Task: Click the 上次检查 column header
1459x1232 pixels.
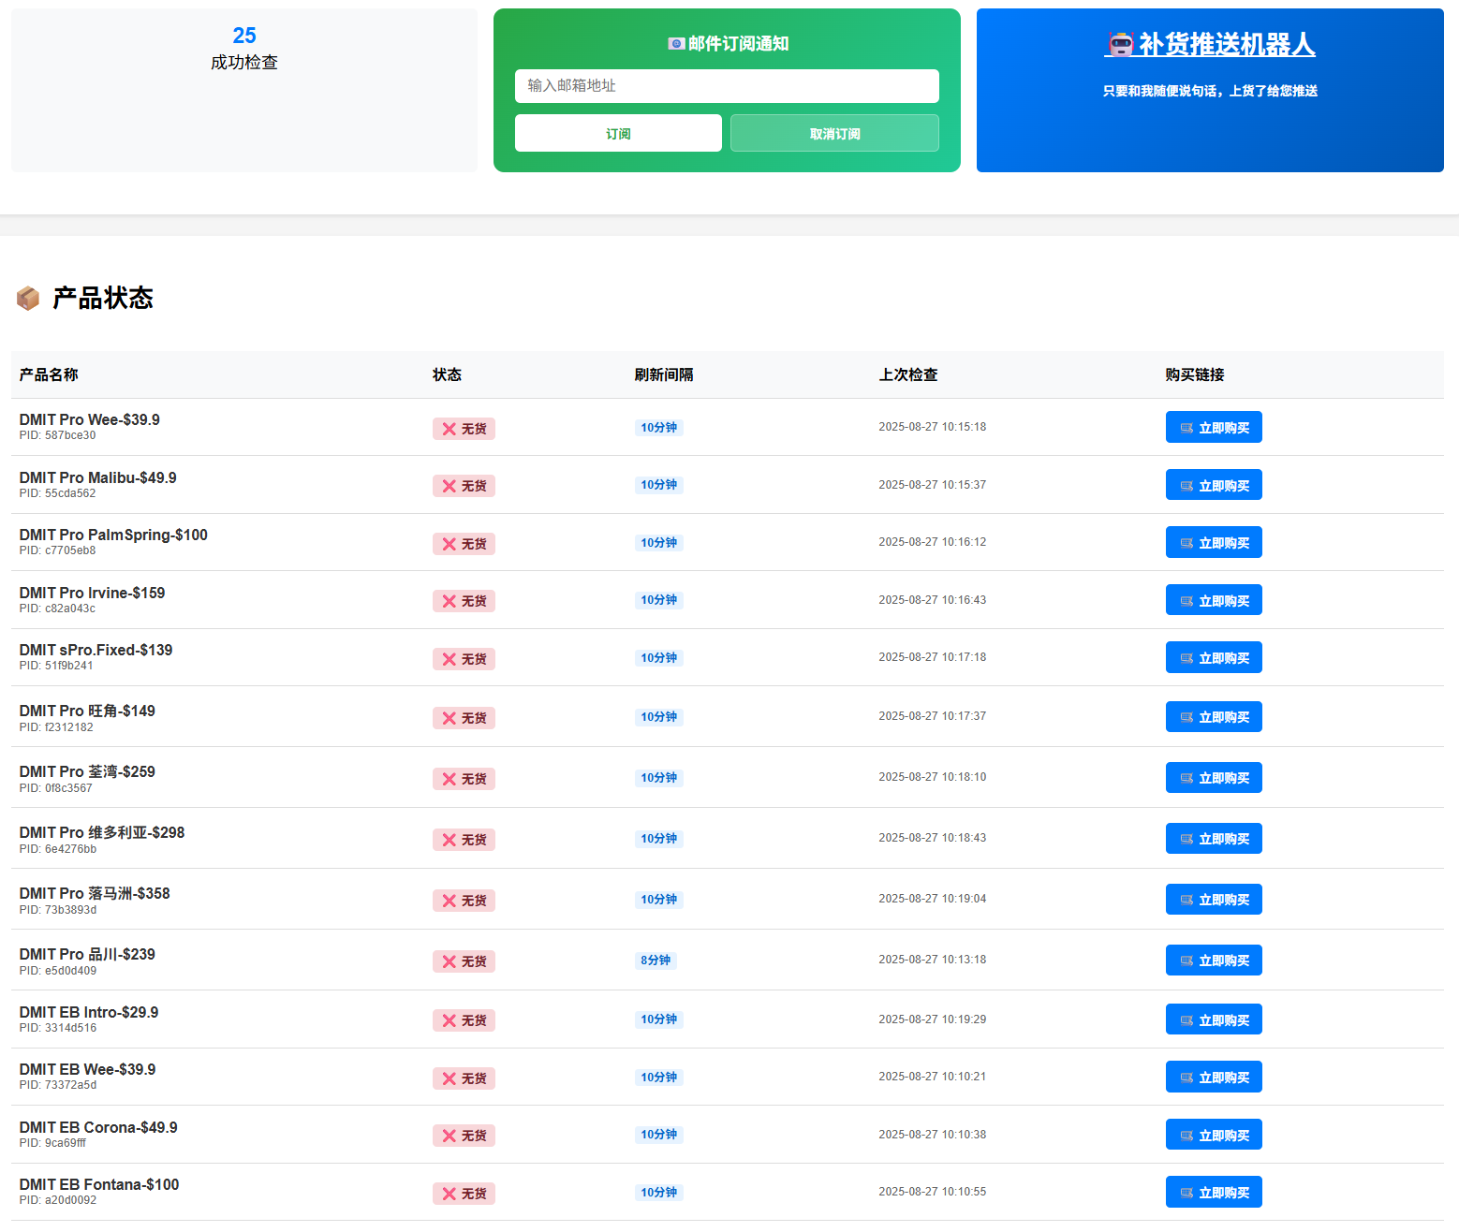Action: click(x=908, y=374)
